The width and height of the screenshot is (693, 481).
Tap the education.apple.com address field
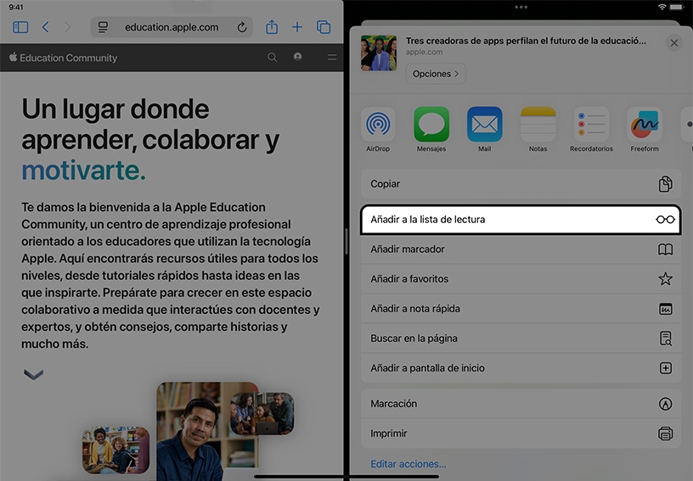(x=172, y=27)
